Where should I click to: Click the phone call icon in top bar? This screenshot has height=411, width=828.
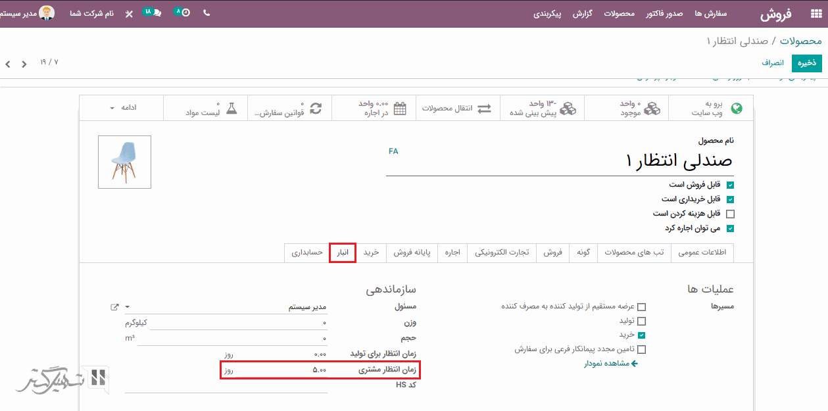click(207, 13)
